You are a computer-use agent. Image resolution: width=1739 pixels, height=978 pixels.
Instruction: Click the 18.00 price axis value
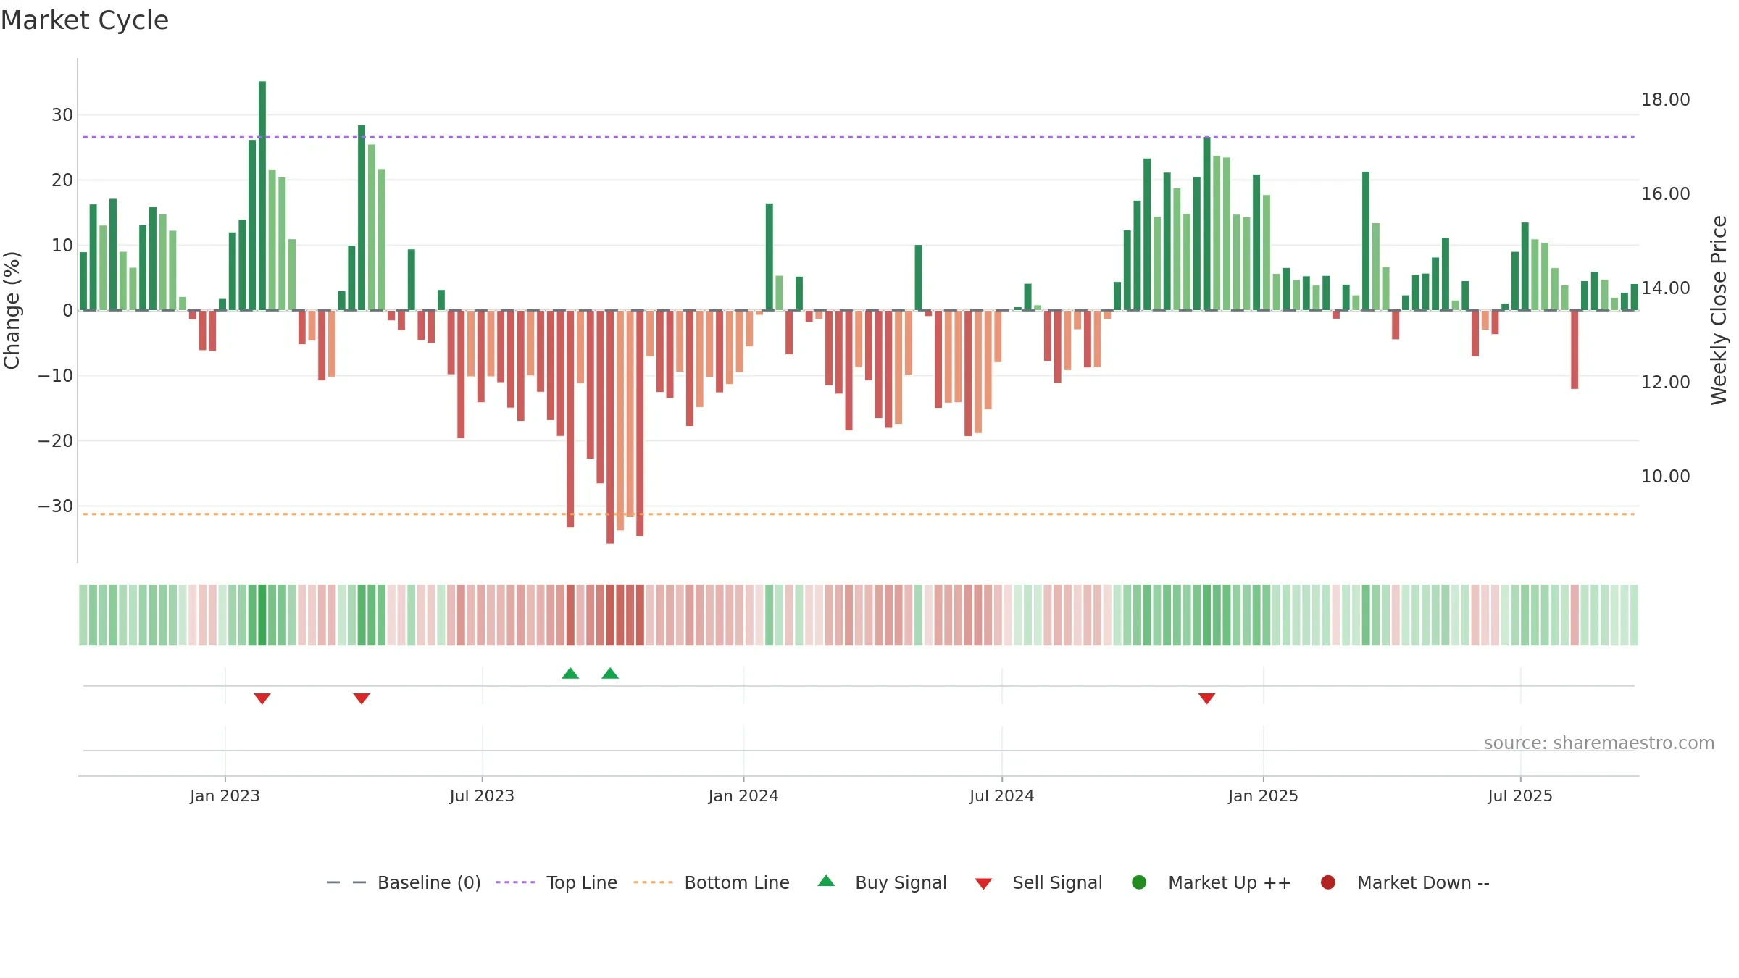pyautogui.click(x=1665, y=100)
